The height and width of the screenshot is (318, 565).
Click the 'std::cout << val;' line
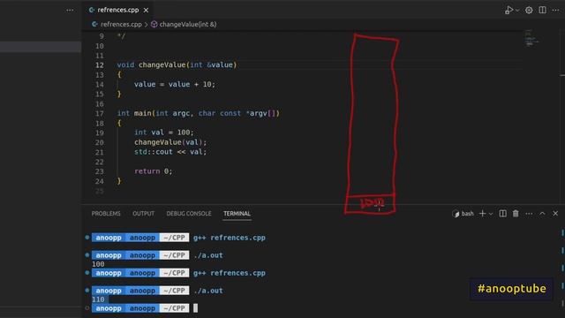point(170,152)
